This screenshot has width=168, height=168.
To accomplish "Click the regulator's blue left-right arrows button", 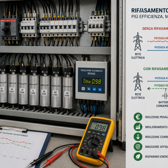I will point(94,89).
